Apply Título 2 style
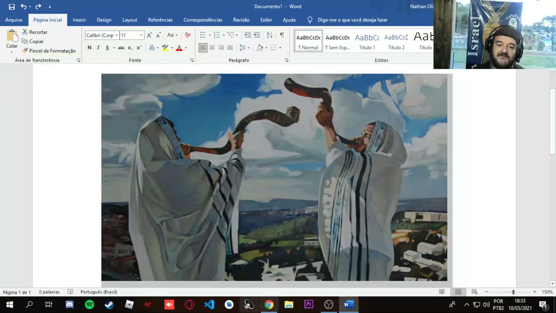 point(396,41)
